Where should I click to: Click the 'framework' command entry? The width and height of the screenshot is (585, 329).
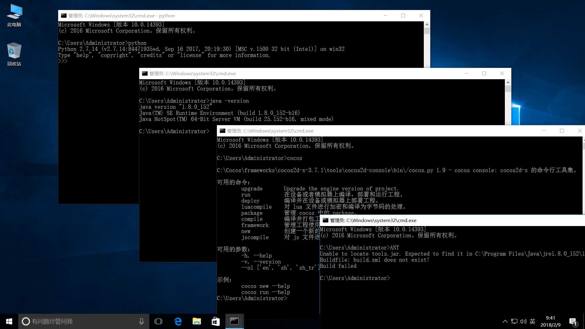click(255, 225)
